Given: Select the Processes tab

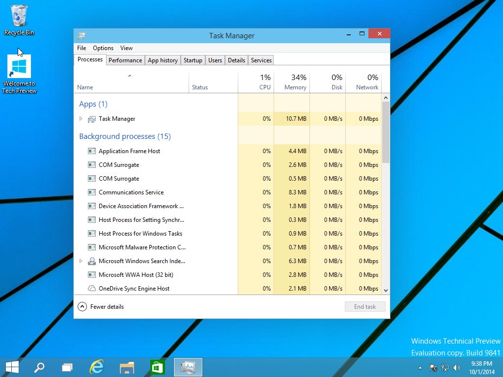Looking at the screenshot, I should tap(90, 59).
